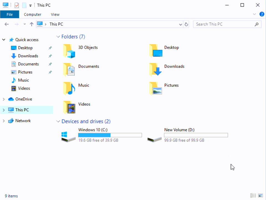Open the Desktop folder icon in Folders
The width and height of the screenshot is (266, 200).
coord(156,51)
